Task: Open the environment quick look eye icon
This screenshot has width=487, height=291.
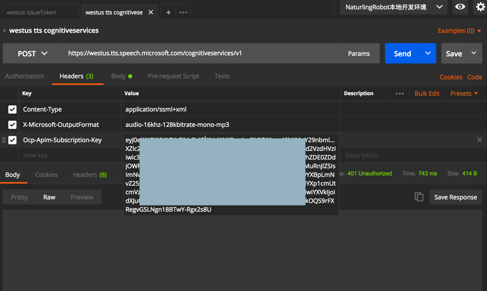Action: click(x=460, y=7)
